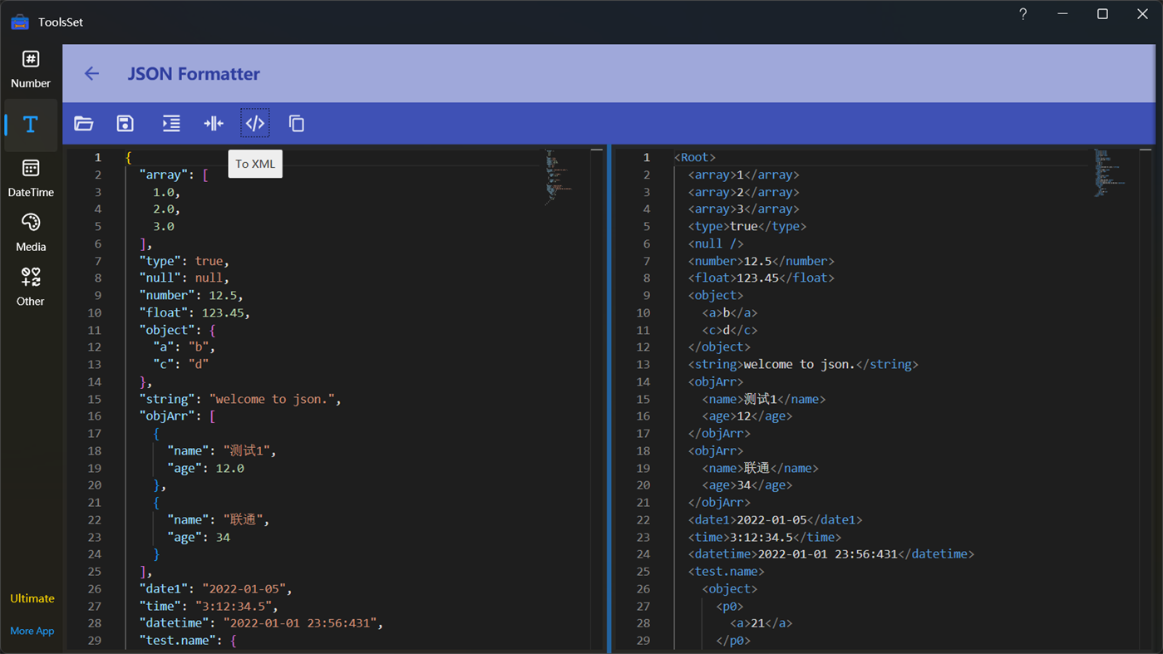Click the "float": 123.45 line in JSON
The height and width of the screenshot is (654, 1163).
click(x=195, y=313)
